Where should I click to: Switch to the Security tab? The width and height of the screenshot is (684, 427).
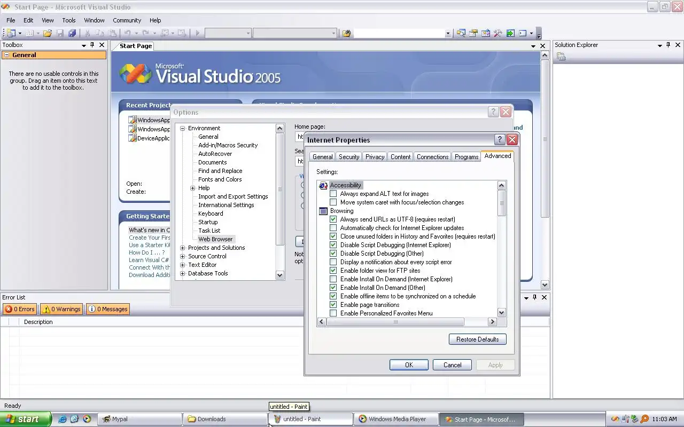[x=349, y=156]
